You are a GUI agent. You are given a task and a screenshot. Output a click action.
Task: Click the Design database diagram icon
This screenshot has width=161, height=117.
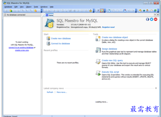click(98, 50)
